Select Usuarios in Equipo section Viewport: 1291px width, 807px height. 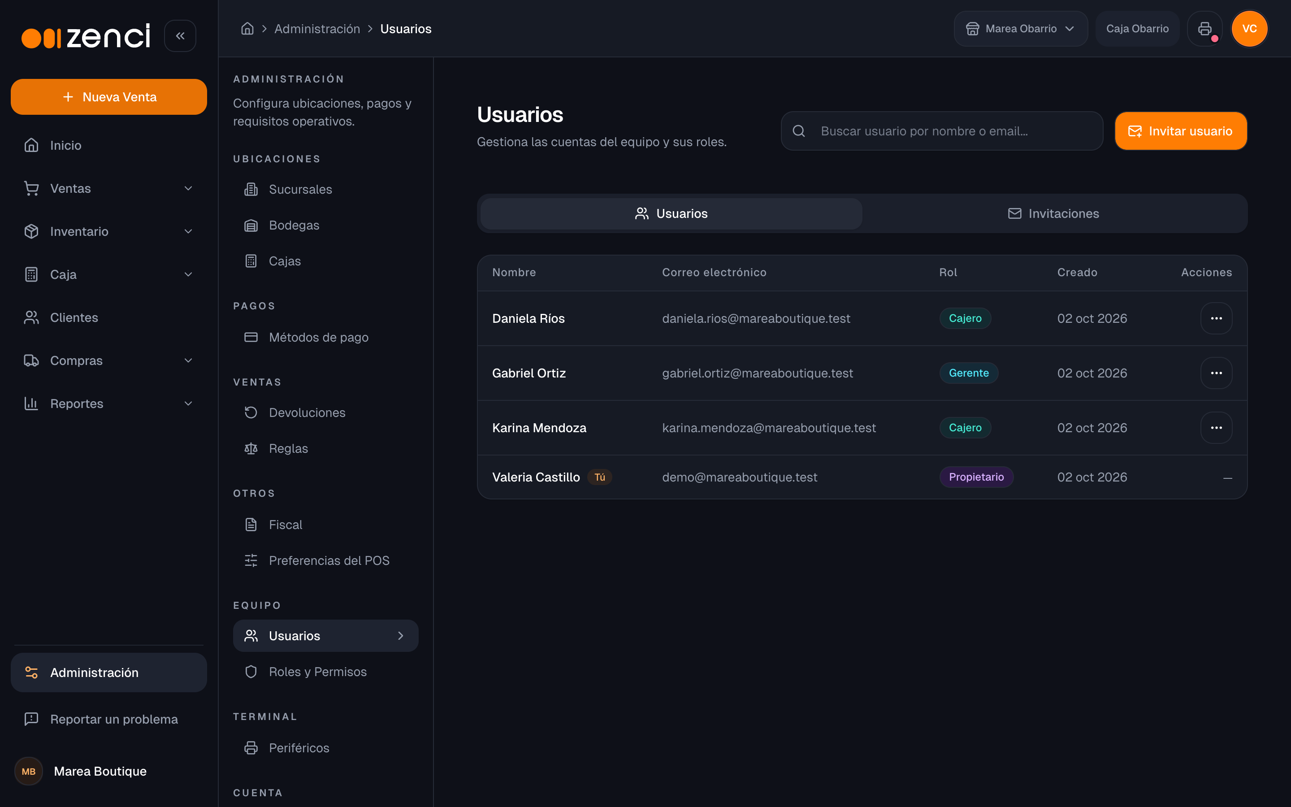325,636
